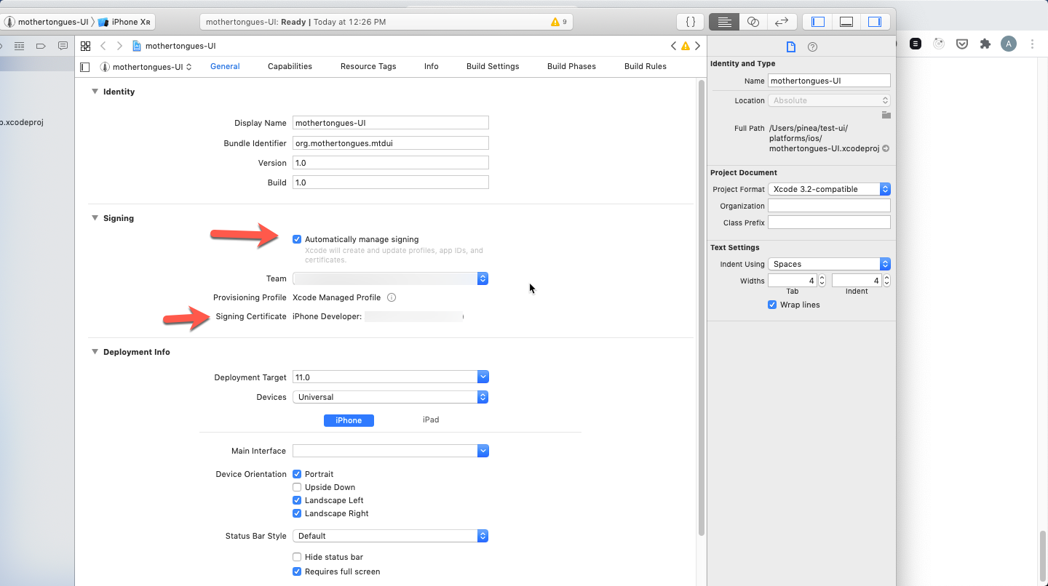This screenshot has height=586, width=1048.
Task: Click the yellow warning icon in jump bar
Action: point(685,46)
